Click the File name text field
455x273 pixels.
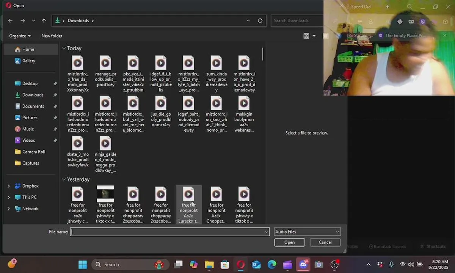point(167,232)
